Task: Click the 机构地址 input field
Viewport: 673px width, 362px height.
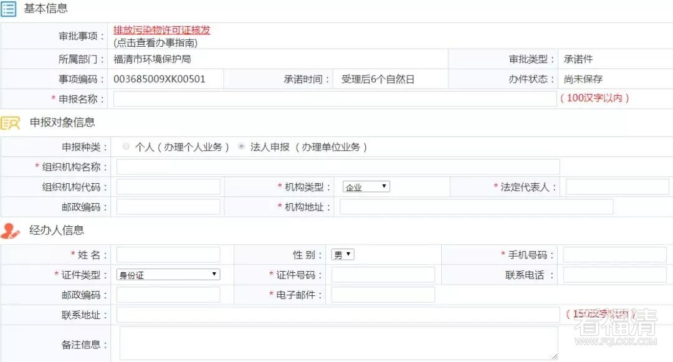Action: tap(476, 207)
